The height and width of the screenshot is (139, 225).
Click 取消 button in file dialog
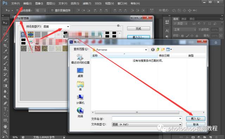click(195, 125)
